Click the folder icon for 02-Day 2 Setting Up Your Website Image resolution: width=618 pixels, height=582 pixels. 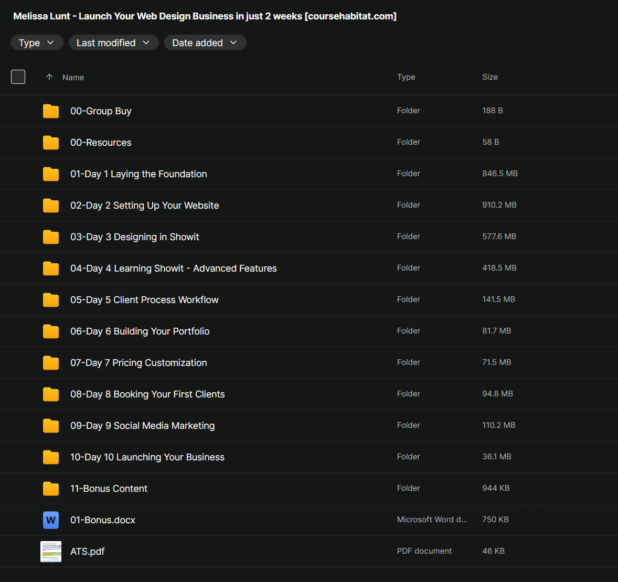tap(51, 206)
